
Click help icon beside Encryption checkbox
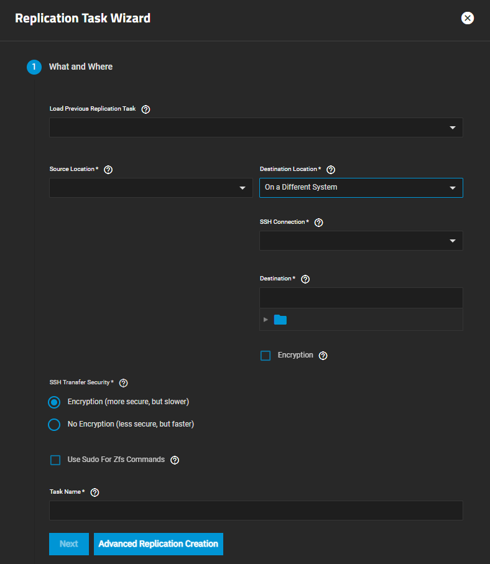point(323,356)
